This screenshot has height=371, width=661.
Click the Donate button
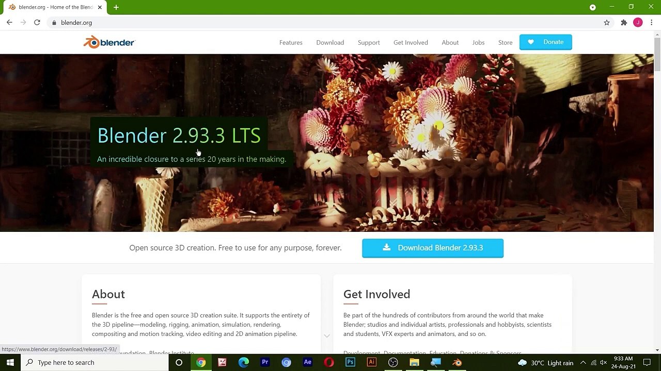546,42
